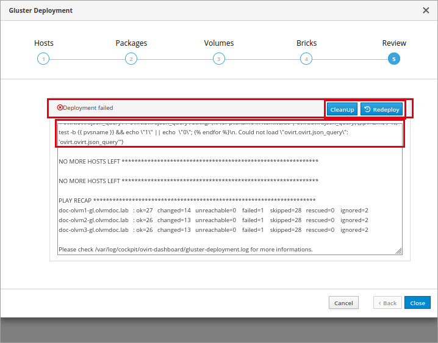Grab the log textarea resize handle

(x=399, y=251)
